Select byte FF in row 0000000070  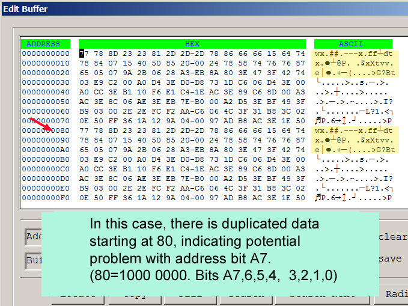point(113,121)
